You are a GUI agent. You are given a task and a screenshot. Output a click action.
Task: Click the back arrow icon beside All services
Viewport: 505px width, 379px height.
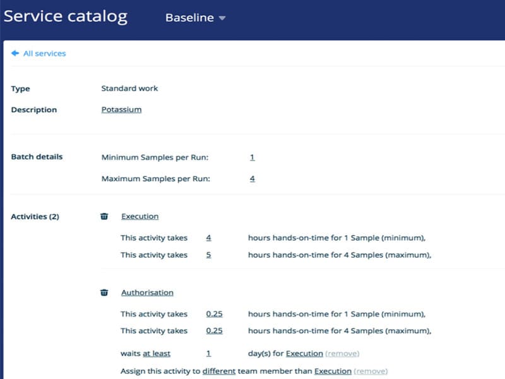[x=15, y=54]
